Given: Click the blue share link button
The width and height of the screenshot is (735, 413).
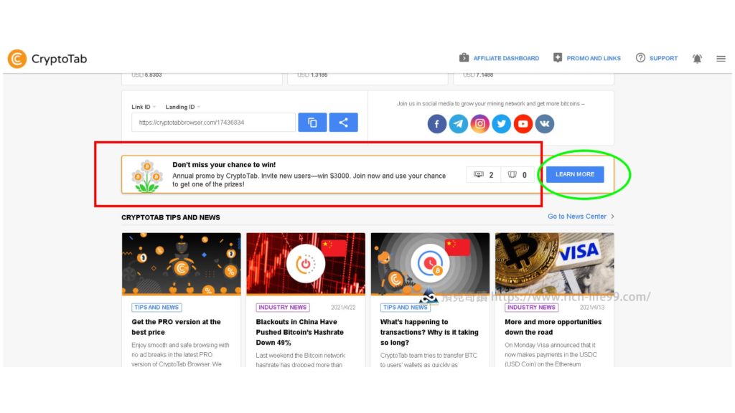Looking at the screenshot, I should pyautogui.click(x=344, y=123).
